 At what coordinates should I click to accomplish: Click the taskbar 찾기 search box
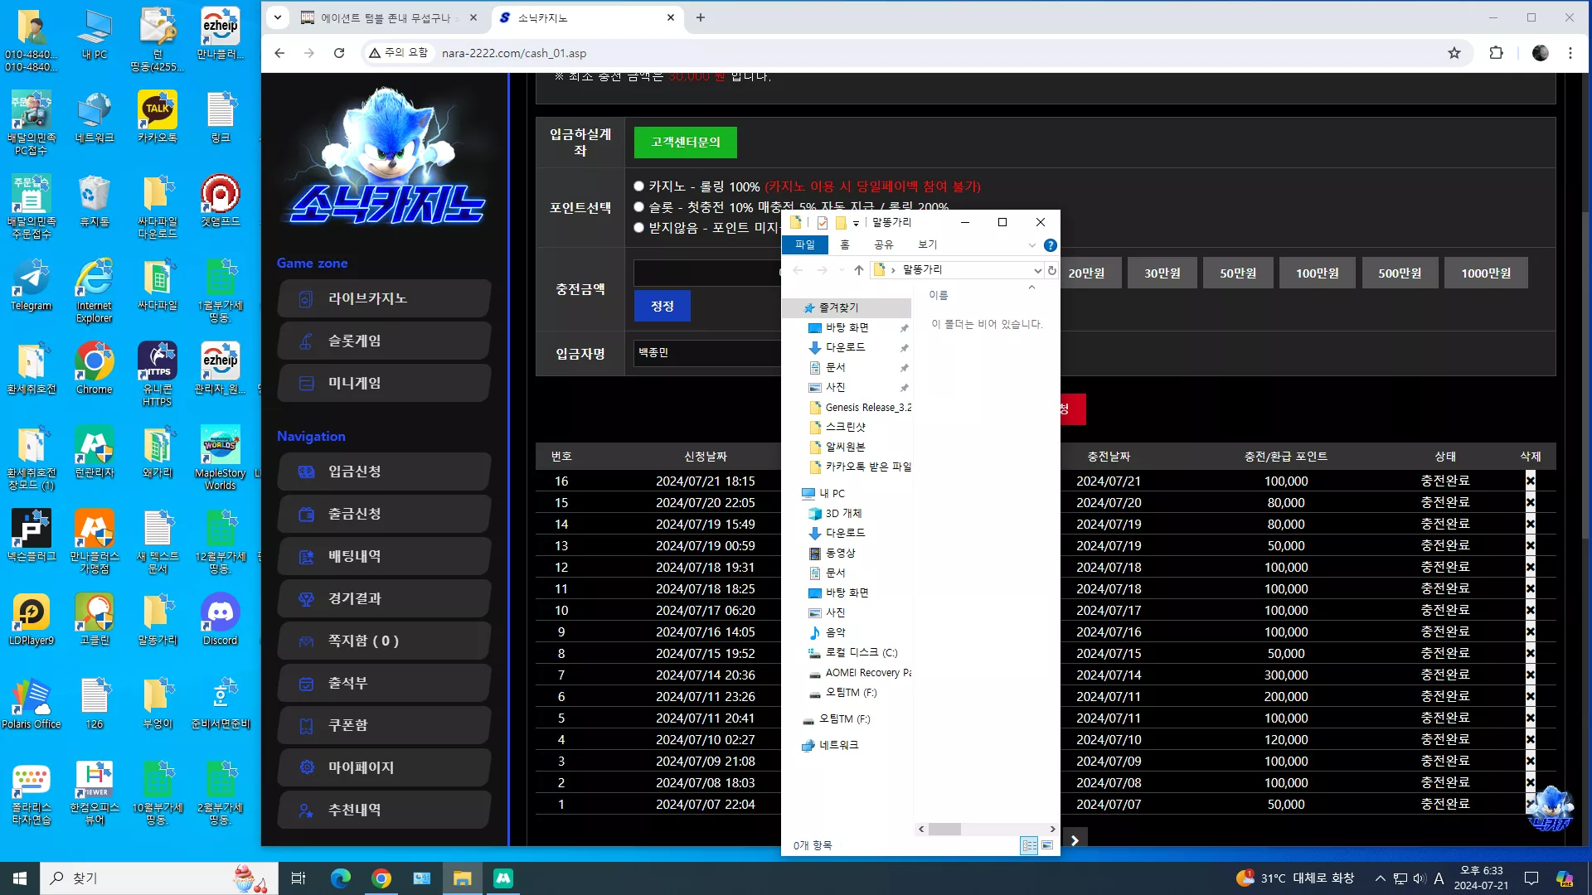click(x=158, y=878)
